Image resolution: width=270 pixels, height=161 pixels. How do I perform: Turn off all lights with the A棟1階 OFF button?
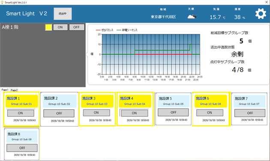tap(77, 27)
